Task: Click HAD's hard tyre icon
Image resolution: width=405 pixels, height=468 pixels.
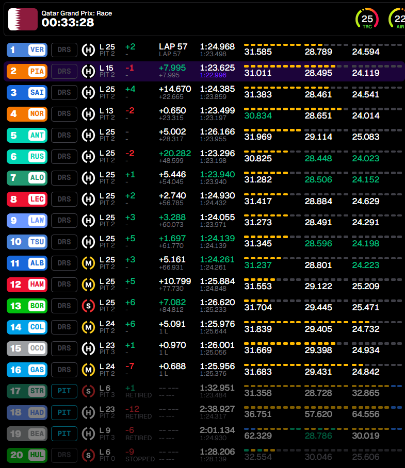Action: click(88, 412)
